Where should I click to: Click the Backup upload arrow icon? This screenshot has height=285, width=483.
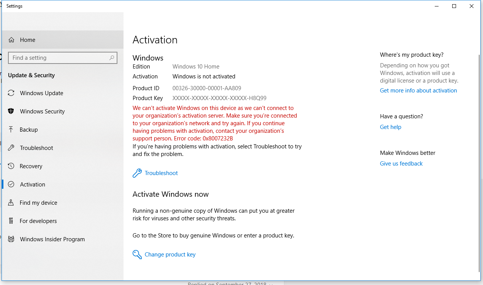tap(11, 130)
